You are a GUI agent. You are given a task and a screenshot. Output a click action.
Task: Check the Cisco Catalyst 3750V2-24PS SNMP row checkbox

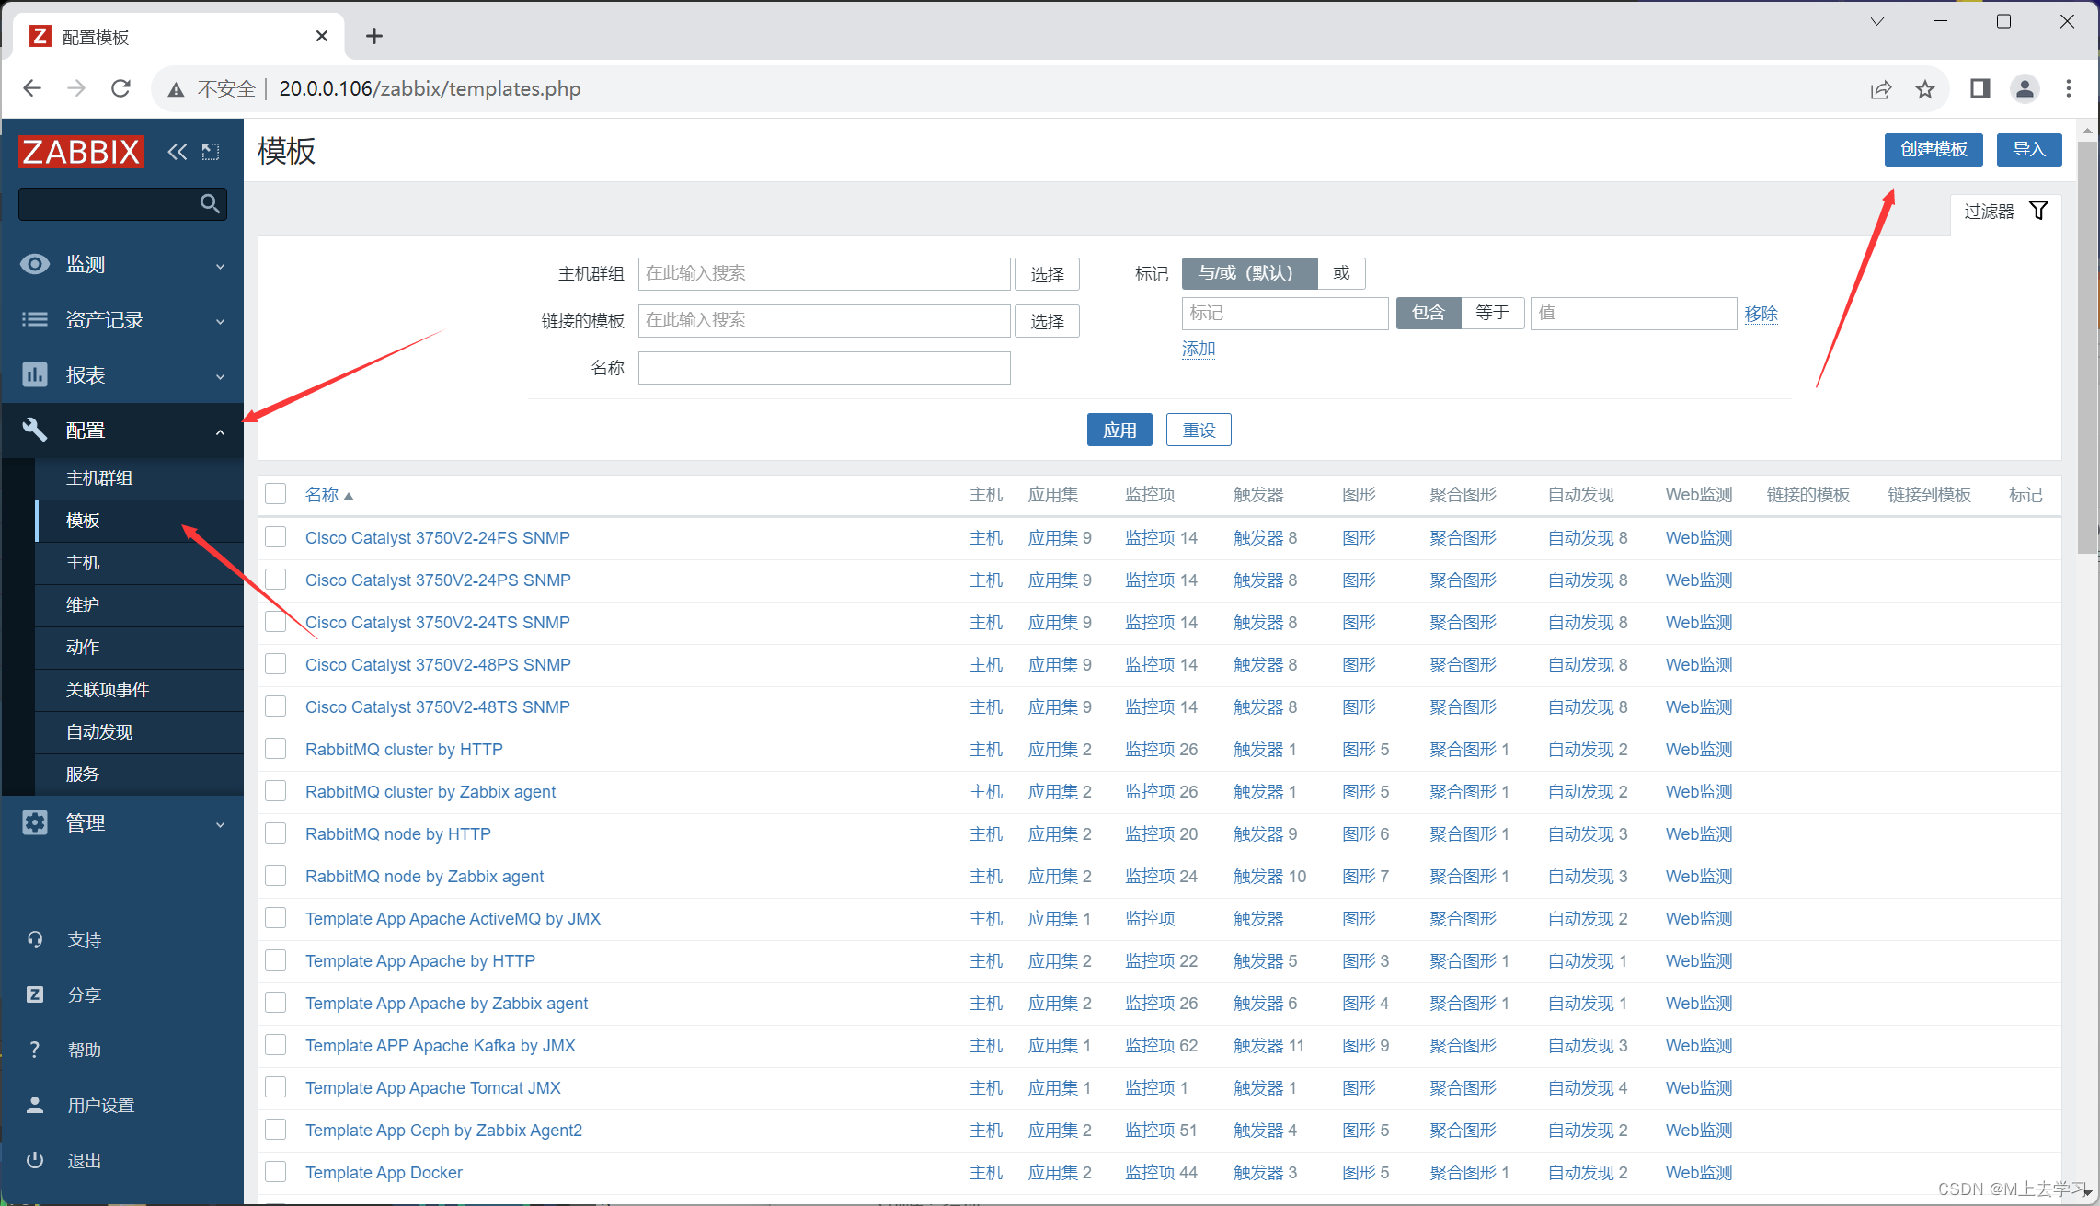click(276, 580)
